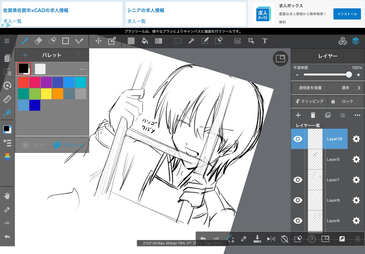Viewport: 365px width, 254px height.
Task: Open the canvas rotate menu in left sidebar
Action: (x=7, y=86)
